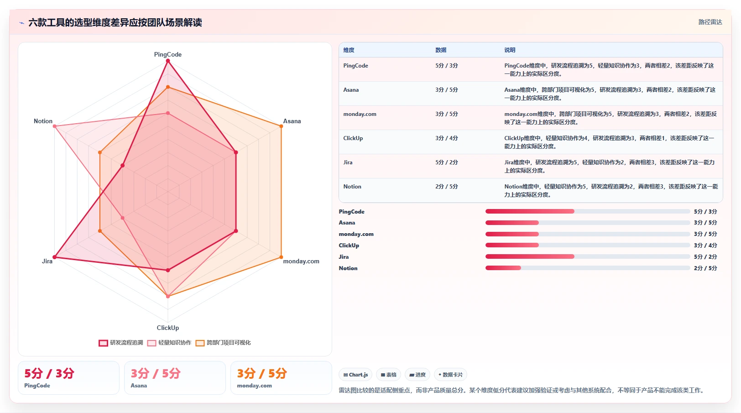Select the 维度 column header
741x413 pixels.
point(349,50)
